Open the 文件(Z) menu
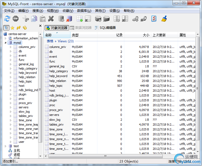202x166 pixels. pos(9,11)
